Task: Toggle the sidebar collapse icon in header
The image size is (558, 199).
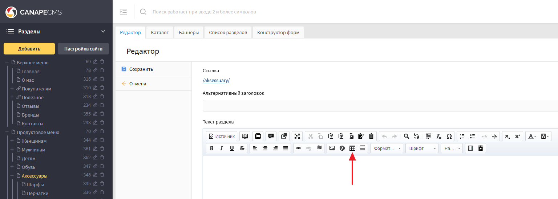Action: coord(124,12)
